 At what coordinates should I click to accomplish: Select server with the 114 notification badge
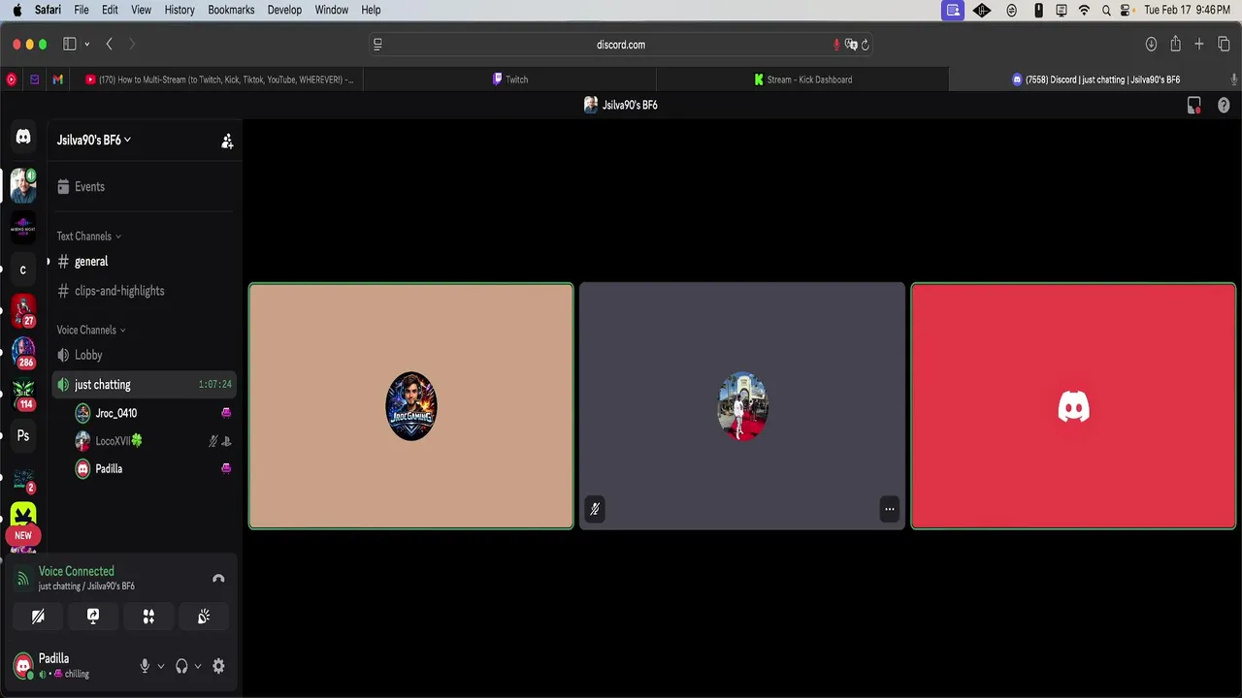pos(23,395)
